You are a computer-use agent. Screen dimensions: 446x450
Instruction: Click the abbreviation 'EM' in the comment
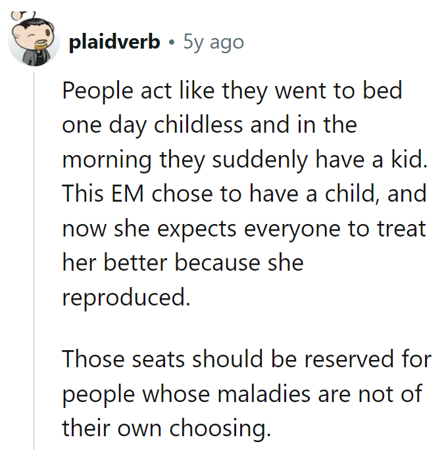(128, 194)
